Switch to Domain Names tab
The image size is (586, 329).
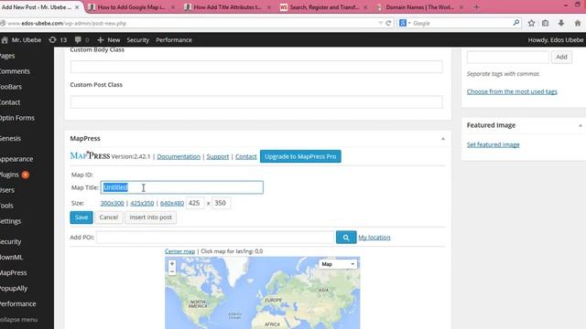tap(419, 7)
